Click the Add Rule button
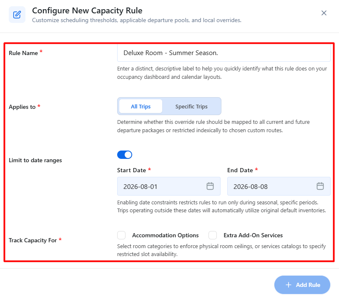Image resolution: width=339 pixels, height=299 pixels. (302, 285)
